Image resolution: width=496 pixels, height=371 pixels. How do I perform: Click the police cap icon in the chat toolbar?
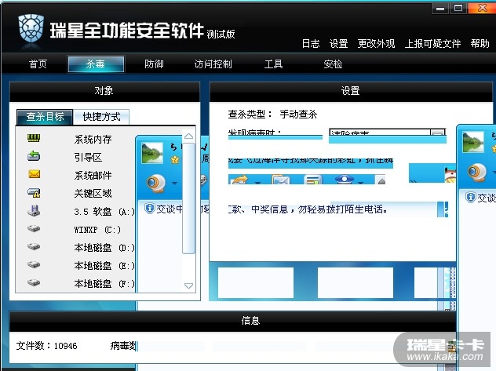tap(345, 180)
